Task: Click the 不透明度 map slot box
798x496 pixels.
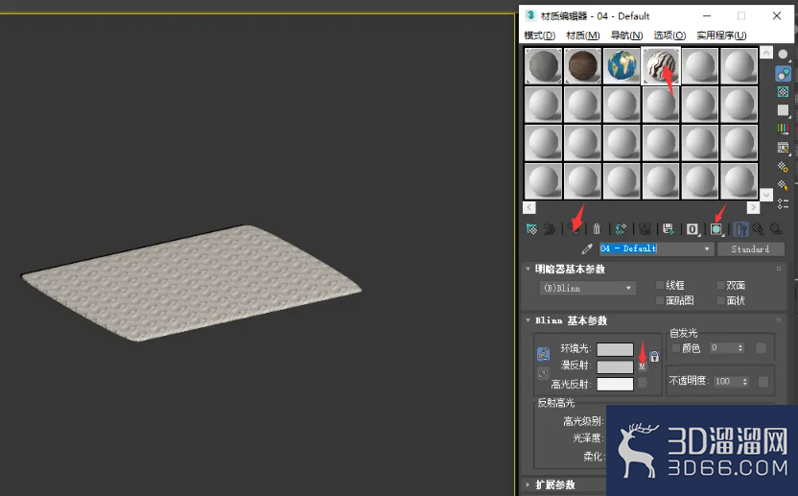Action: (x=763, y=382)
